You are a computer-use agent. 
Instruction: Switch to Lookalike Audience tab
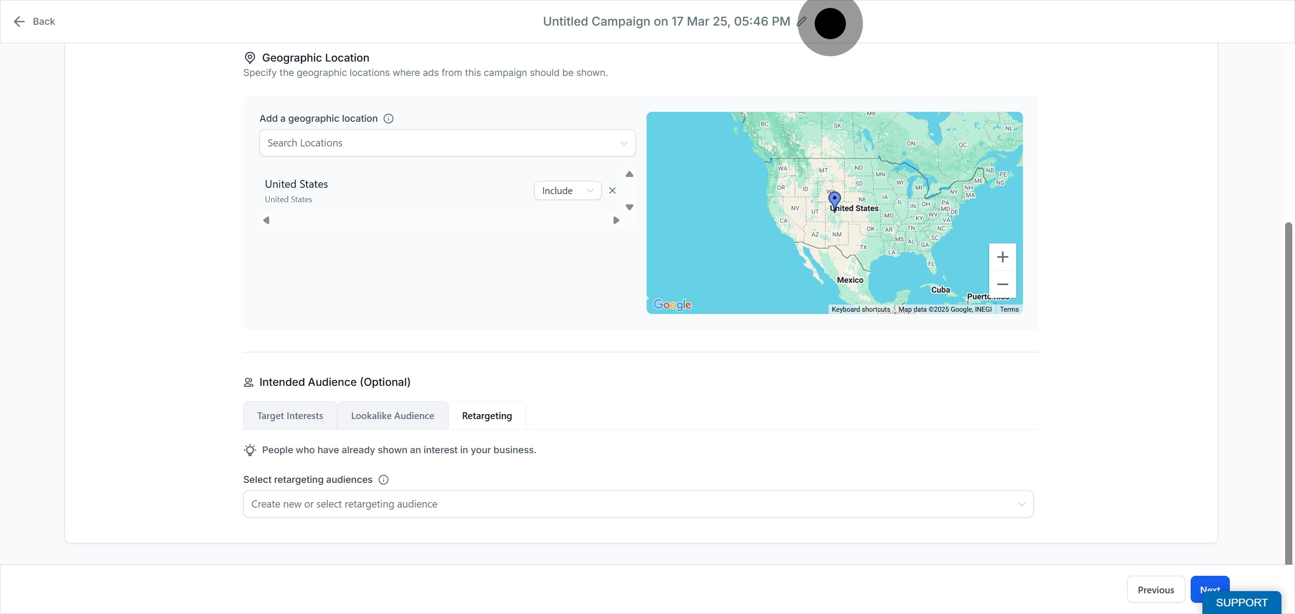392,415
